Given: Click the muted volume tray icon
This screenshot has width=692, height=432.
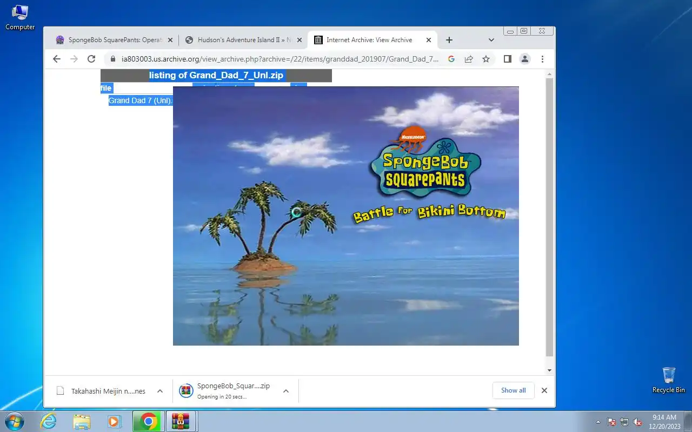Looking at the screenshot, I should click(637, 422).
